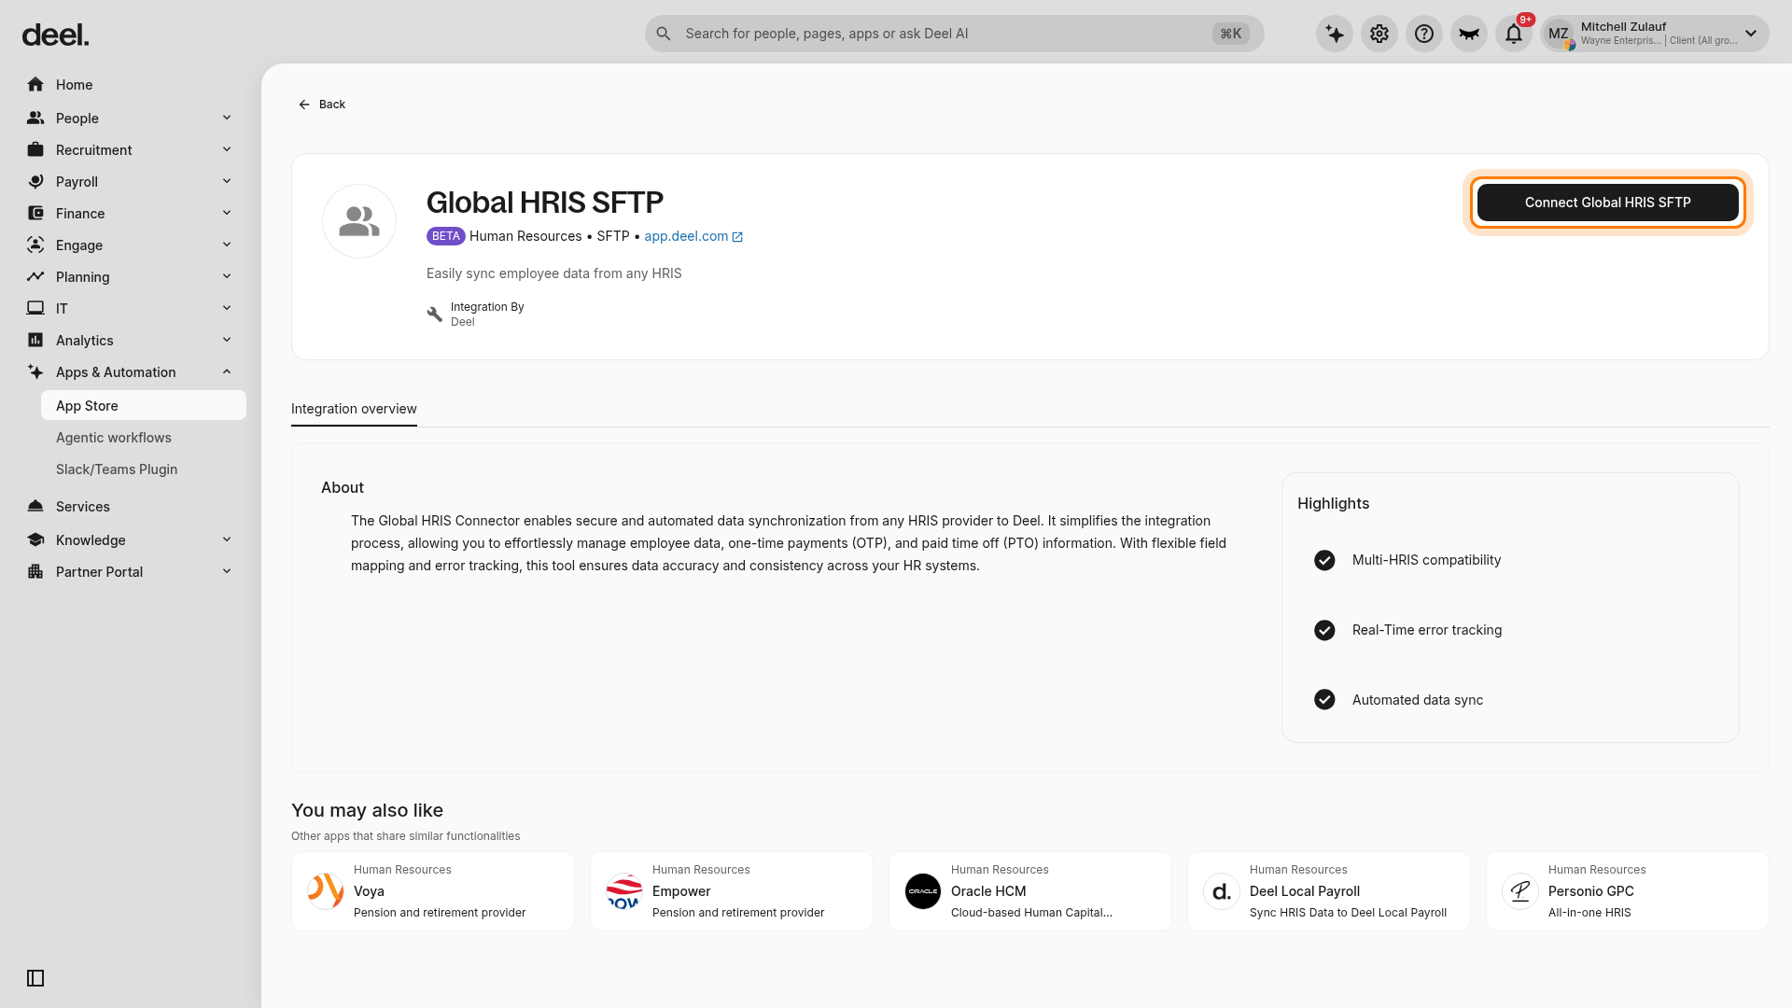Click the Deel Local Payroll logo
Image resolution: width=1792 pixels, height=1008 pixels.
coord(1222,891)
